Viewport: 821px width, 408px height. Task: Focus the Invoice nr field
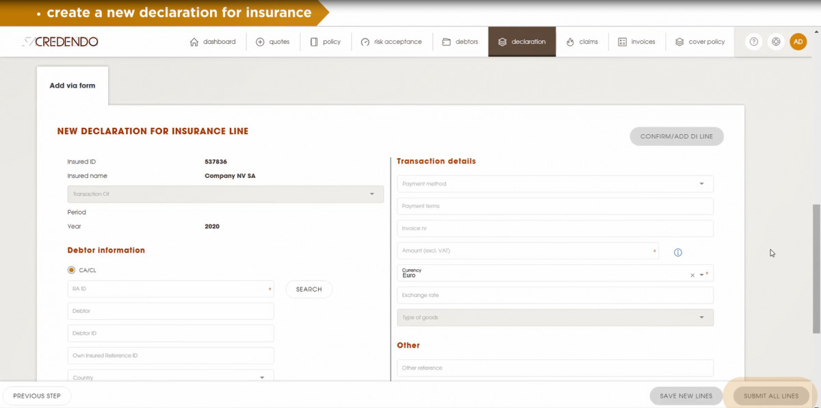(x=555, y=229)
